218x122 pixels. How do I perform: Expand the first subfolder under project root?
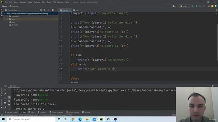(x=7, y=16)
